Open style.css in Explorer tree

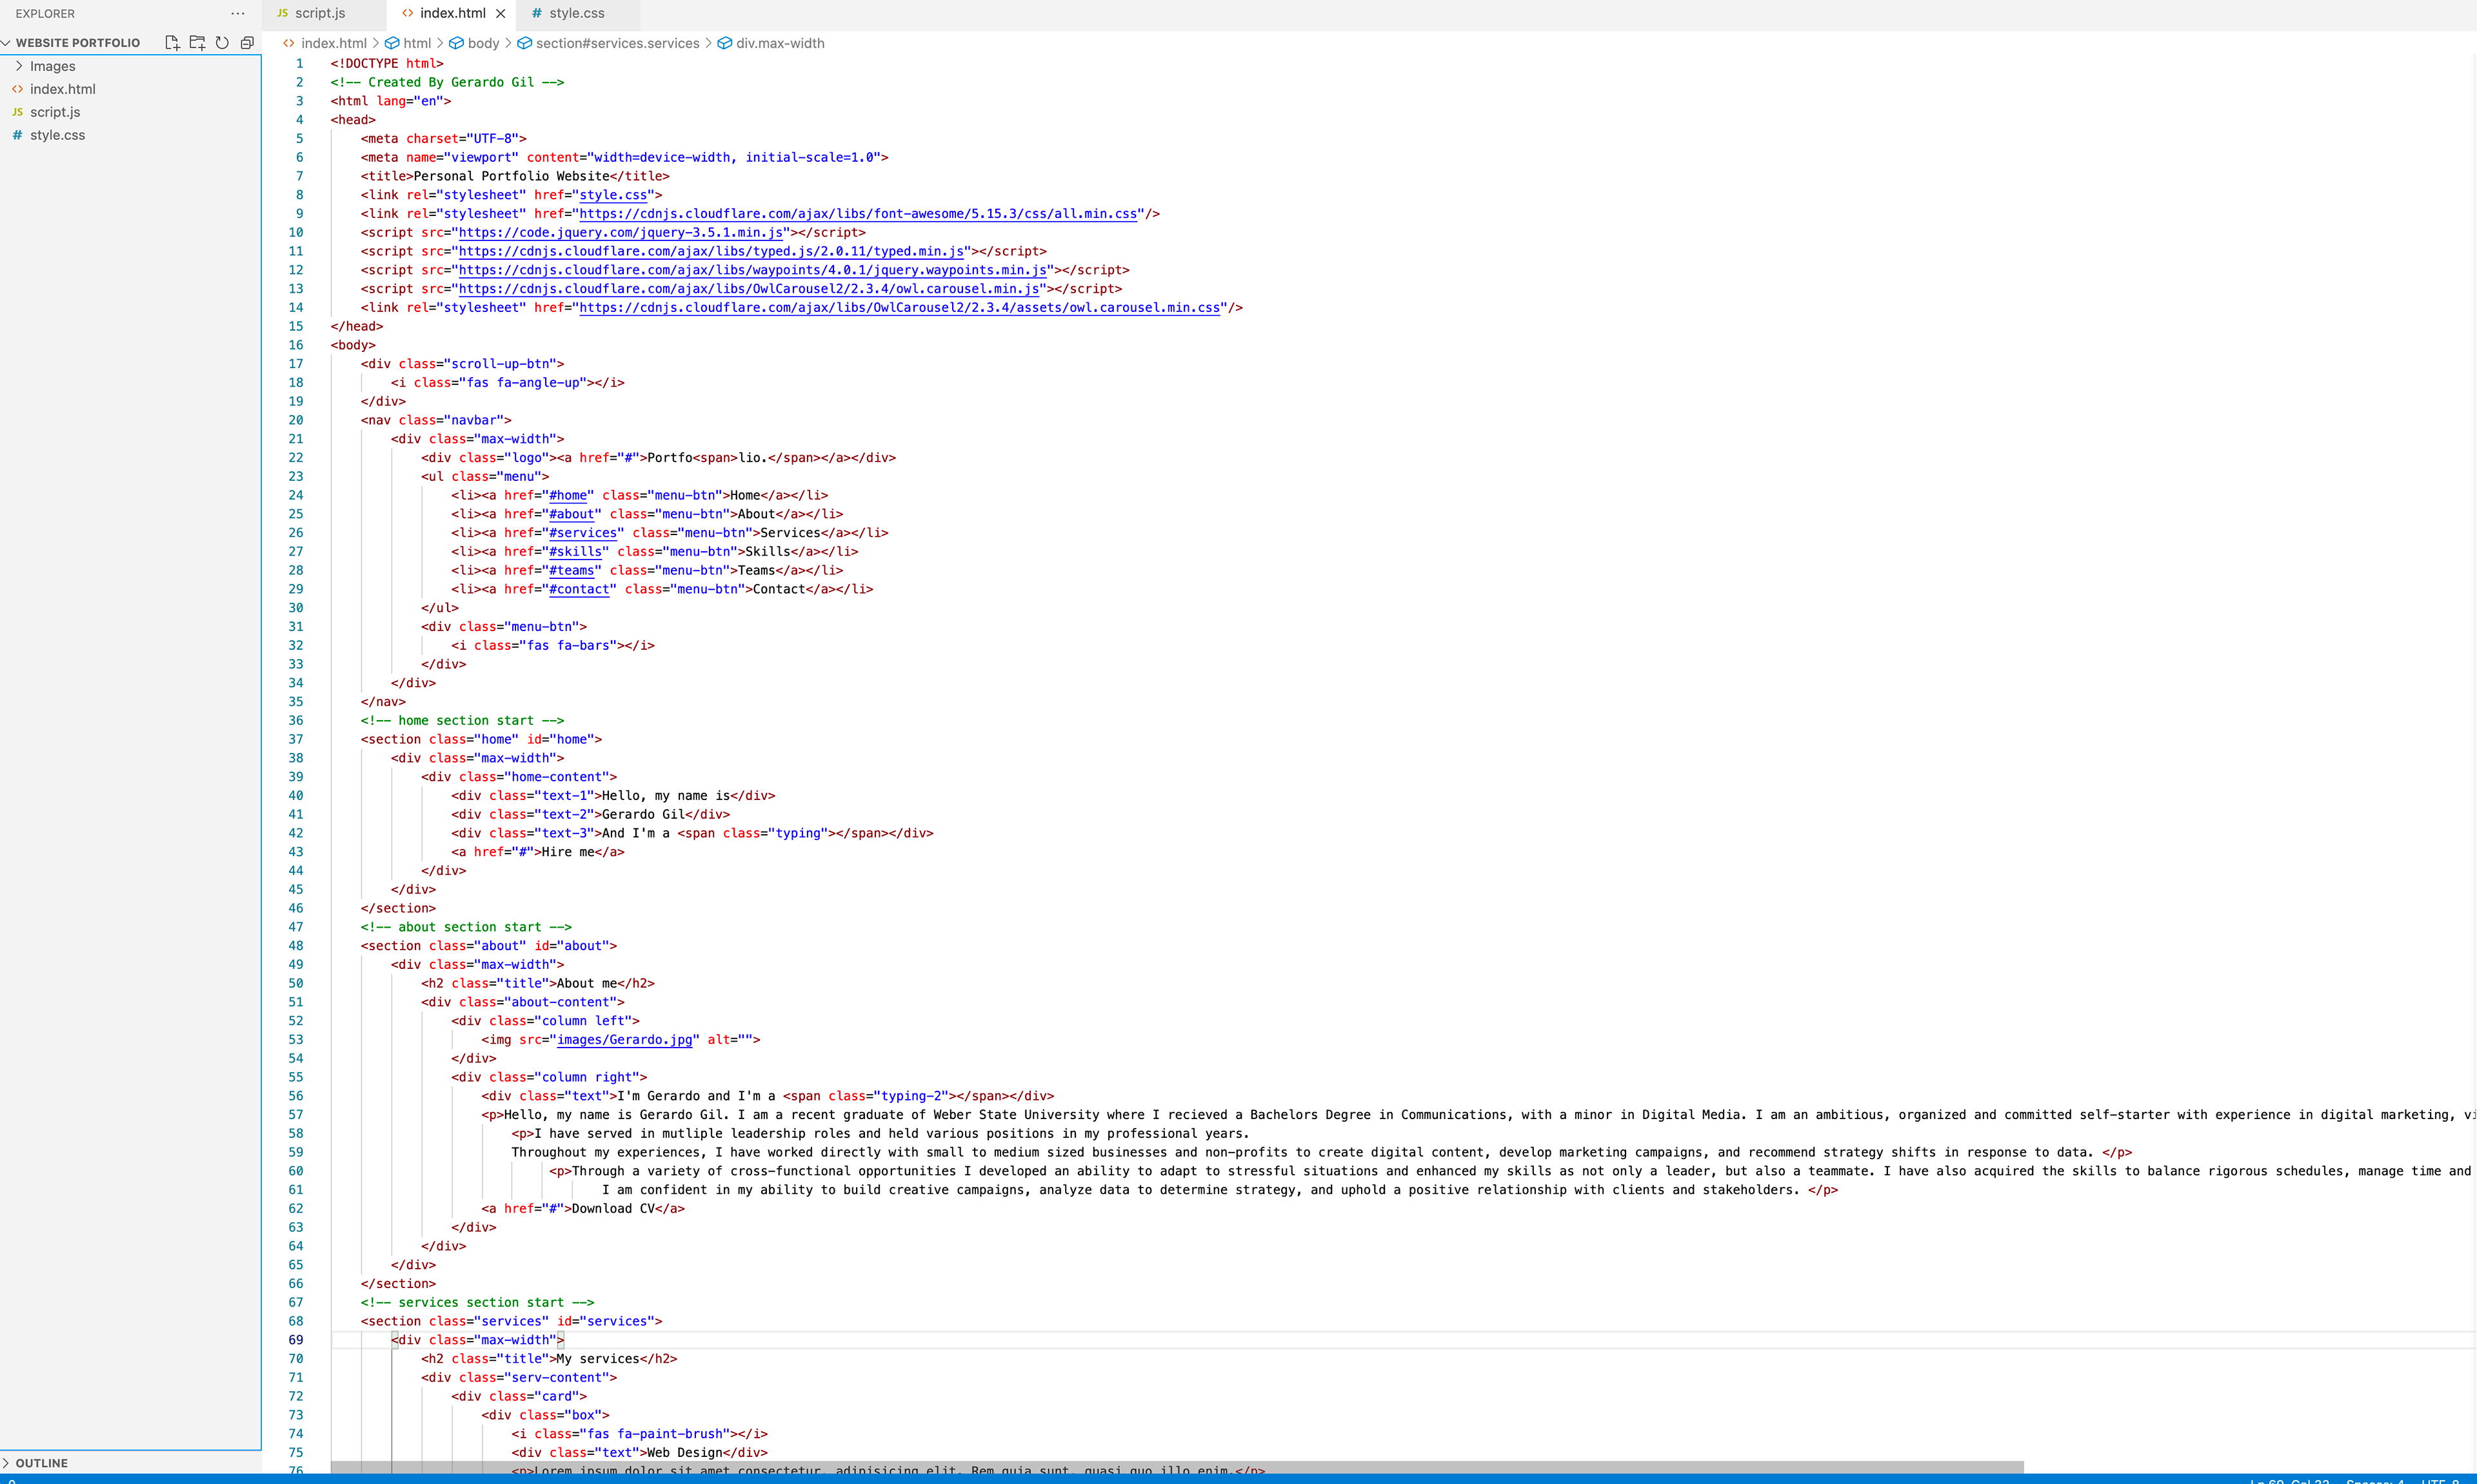point(57,135)
